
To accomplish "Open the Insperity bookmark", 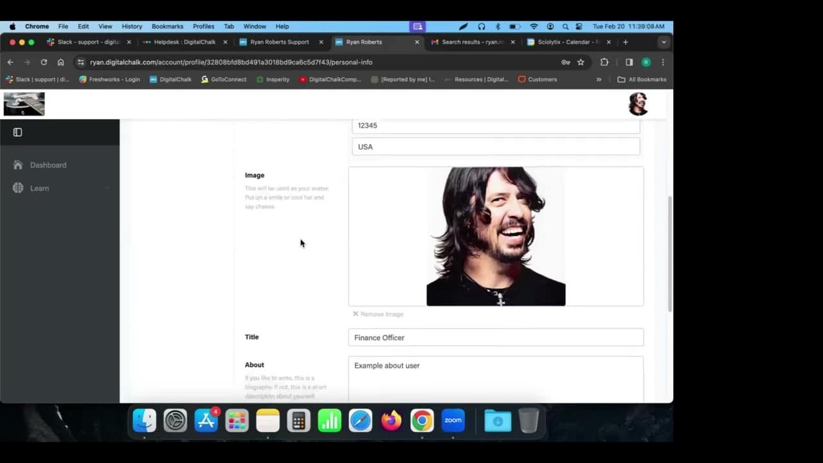I will click(273, 80).
